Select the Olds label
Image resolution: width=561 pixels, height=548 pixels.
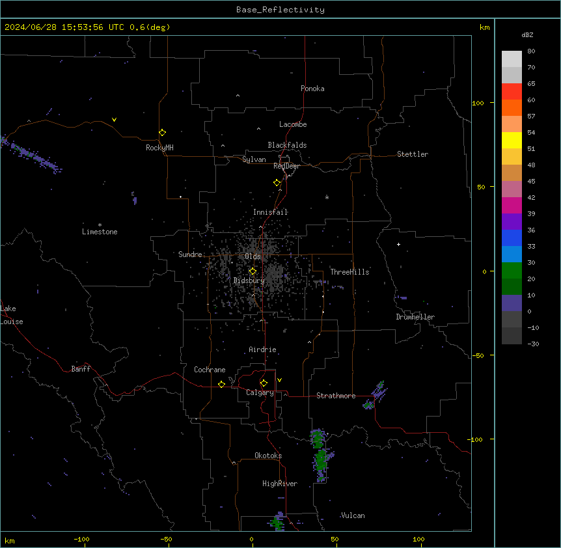click(x=253, y=256)
